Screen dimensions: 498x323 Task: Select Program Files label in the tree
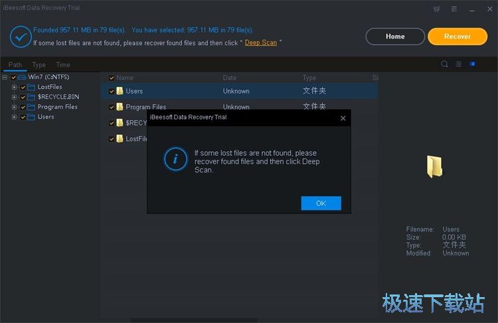[58, 107]
